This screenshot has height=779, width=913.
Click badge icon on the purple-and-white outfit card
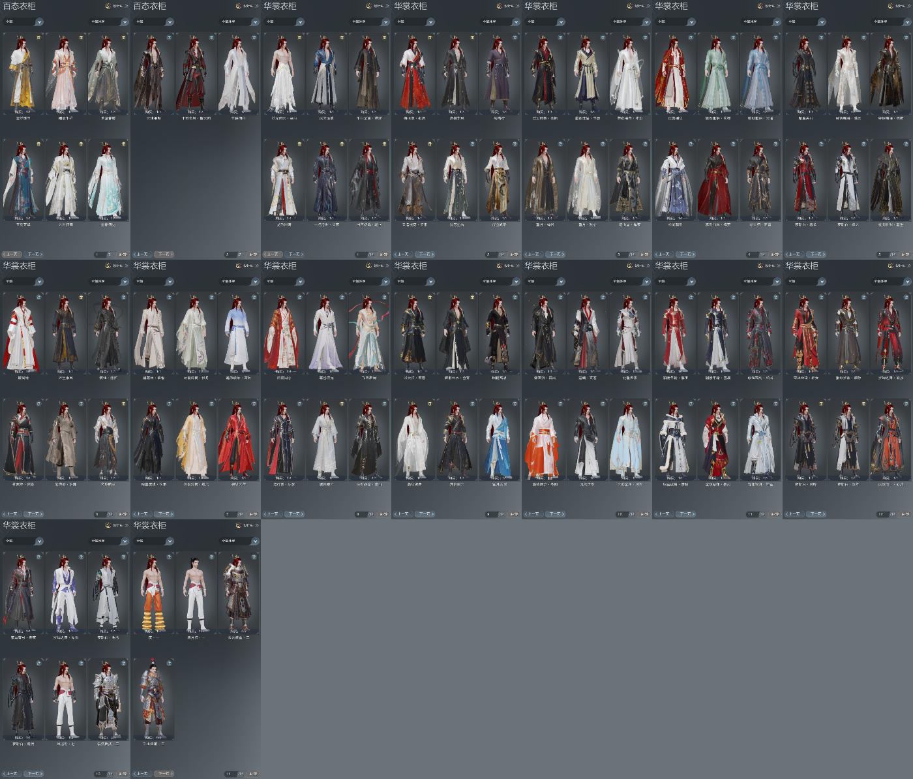(81, 558)
